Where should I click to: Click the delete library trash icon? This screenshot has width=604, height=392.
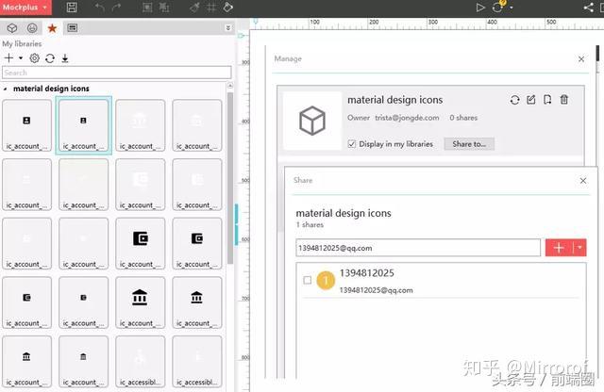coord(564,100)
